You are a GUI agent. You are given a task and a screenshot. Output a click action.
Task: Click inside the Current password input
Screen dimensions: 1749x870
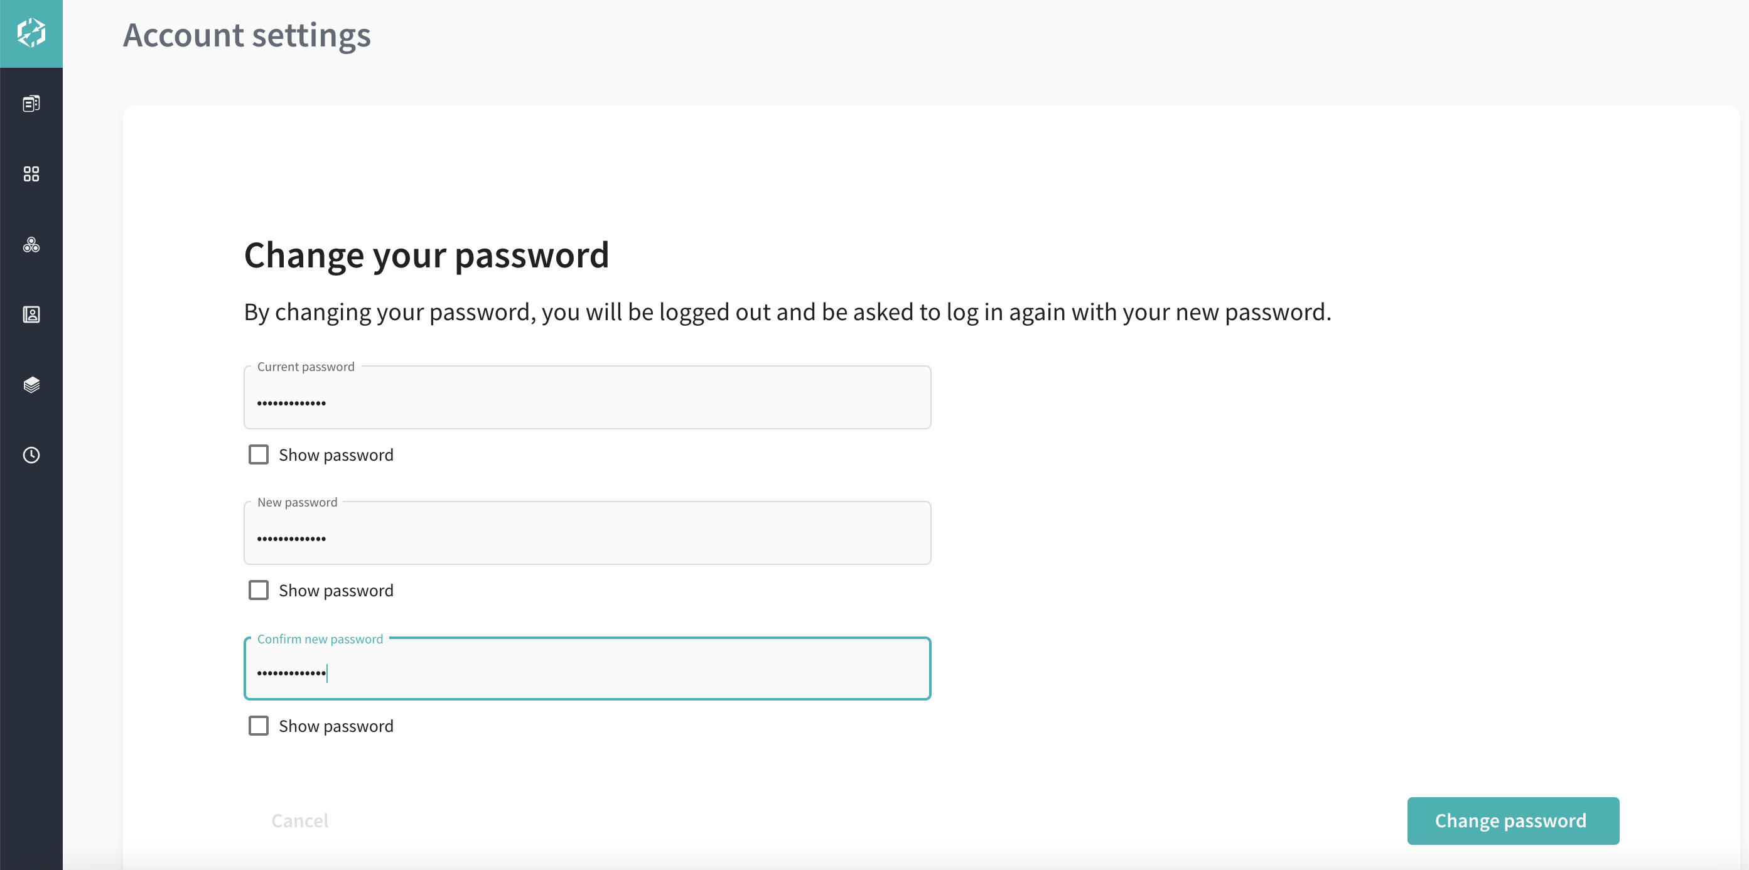pos(586,398)
